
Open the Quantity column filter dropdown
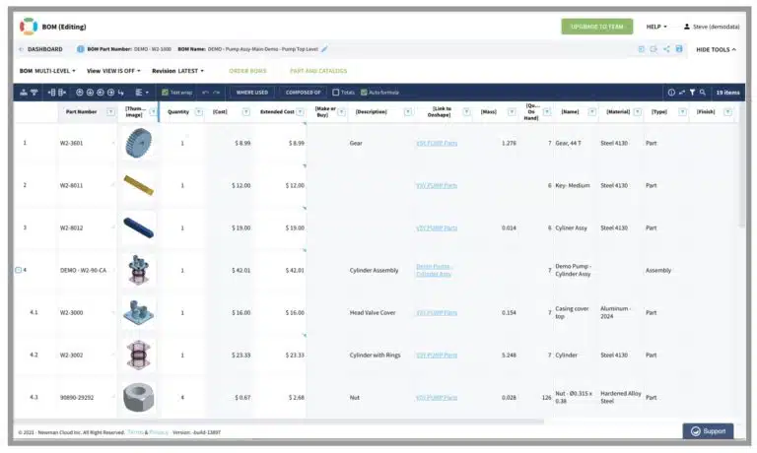click(x=198, y=112)
